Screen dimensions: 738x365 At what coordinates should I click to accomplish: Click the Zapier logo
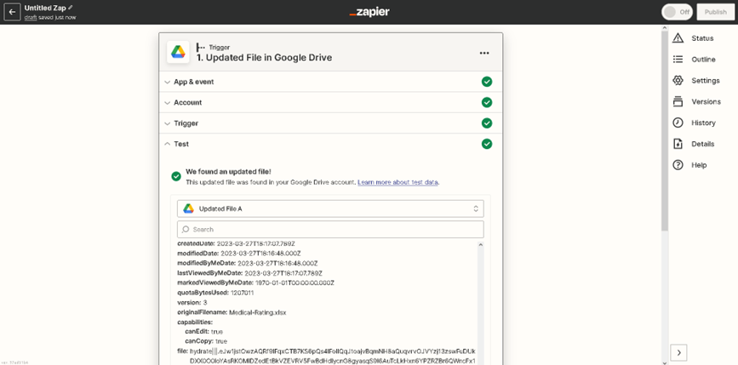pyautogui.click(x=369, y=12)
